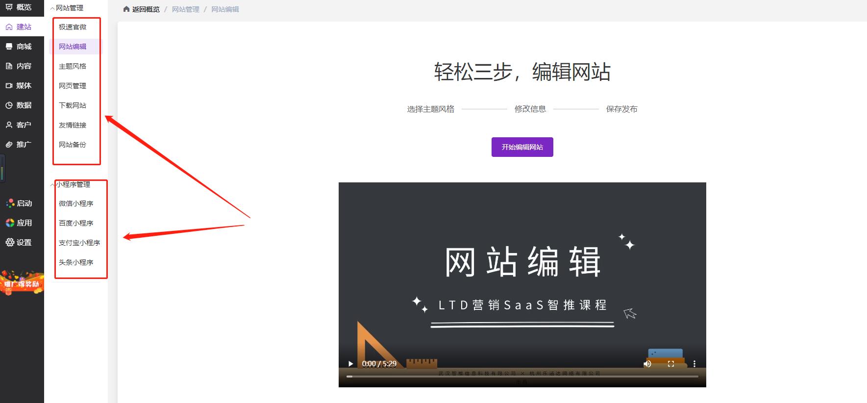The height and width of the screenshot is (403, 867).
Task: Go to the 推广 promotion section
Action: (x=19, y=145)
